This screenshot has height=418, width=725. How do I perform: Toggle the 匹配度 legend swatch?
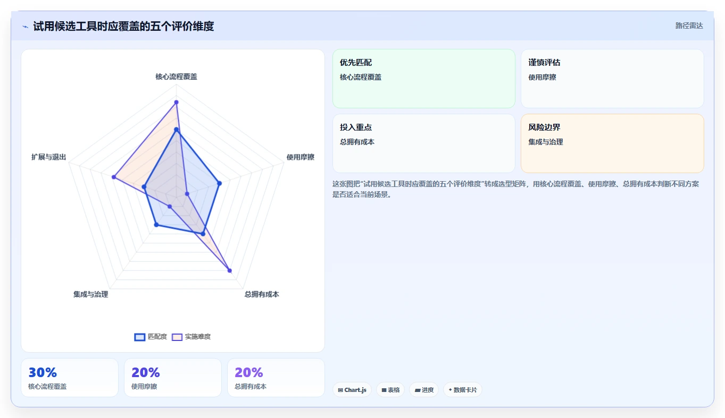[x=140, y=337]
